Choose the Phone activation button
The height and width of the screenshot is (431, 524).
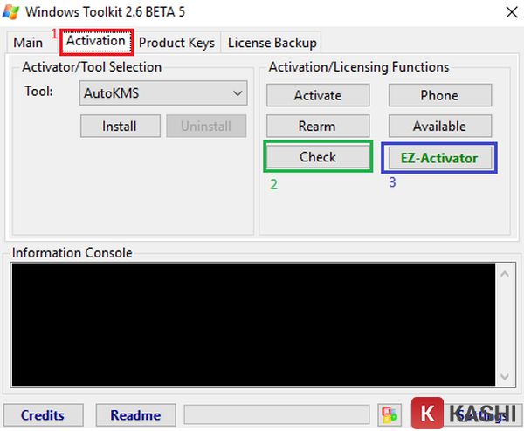(440, 95)
